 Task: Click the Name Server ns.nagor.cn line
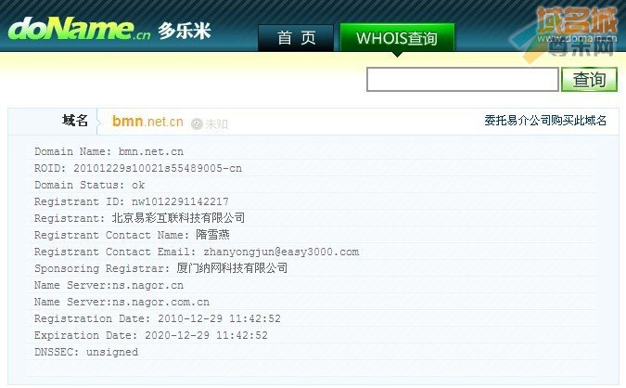pyautogui.click(x=109, y=285)
